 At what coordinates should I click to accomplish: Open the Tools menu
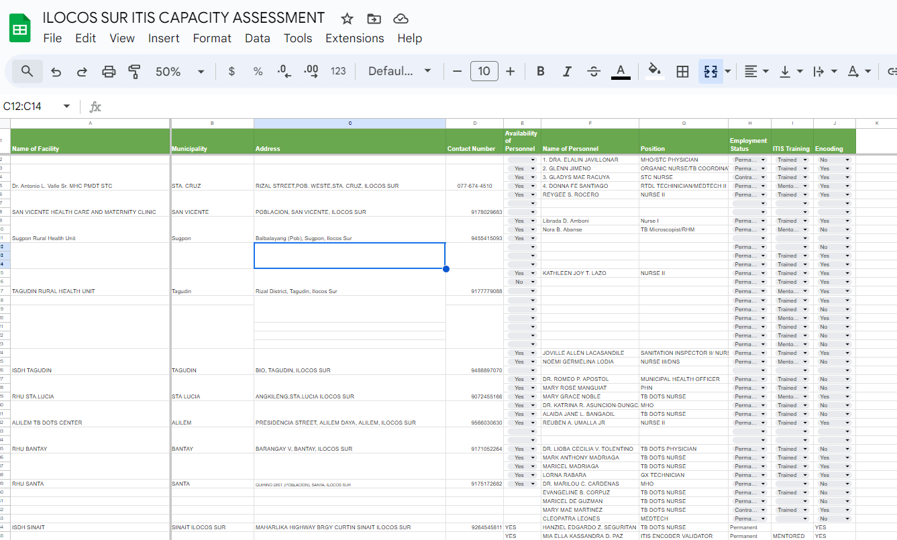pyautogui.click(x=298, y=38)
